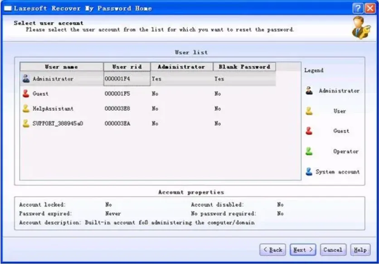Viewport: 379px width, 264px height.
Task: Click the red Guest row icon
Action: [26, 94]
